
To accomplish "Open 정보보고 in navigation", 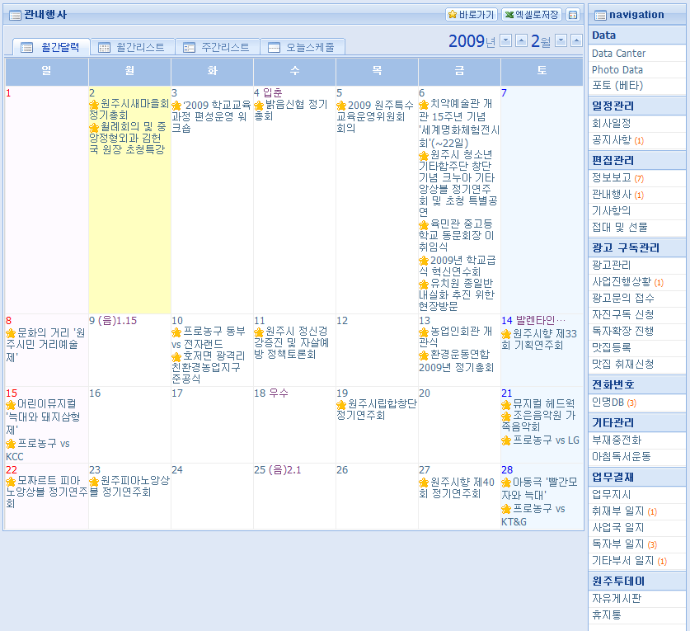I will pos(611,178).
